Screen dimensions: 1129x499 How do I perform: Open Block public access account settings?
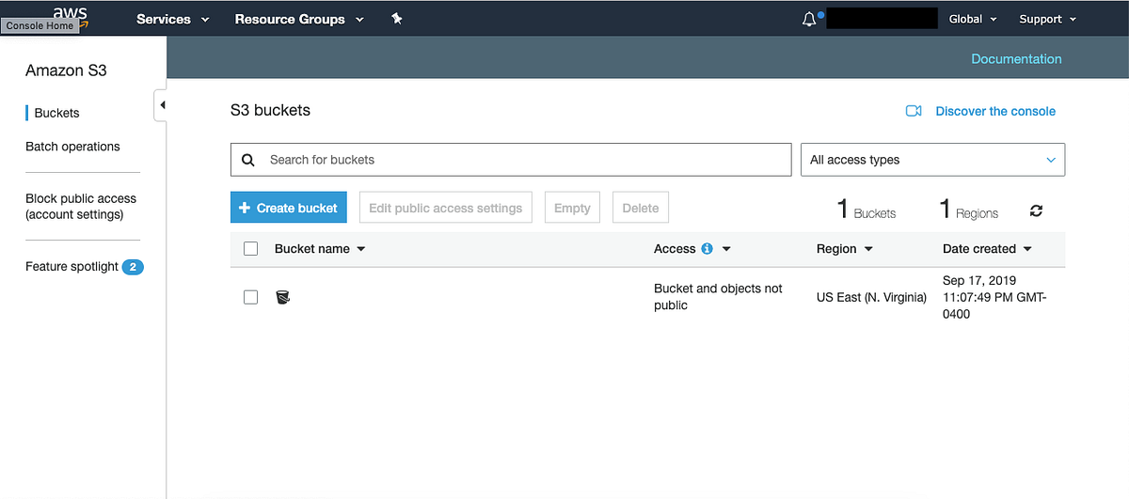tap(81, 207)
